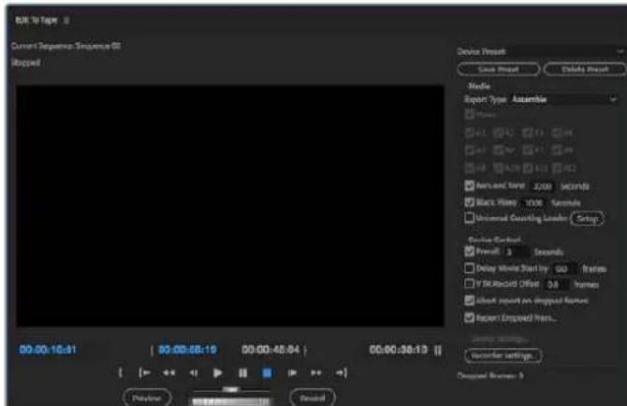Click the duration timecode on the right
Viewport: 627px width, 406px height.
(399, 350)
